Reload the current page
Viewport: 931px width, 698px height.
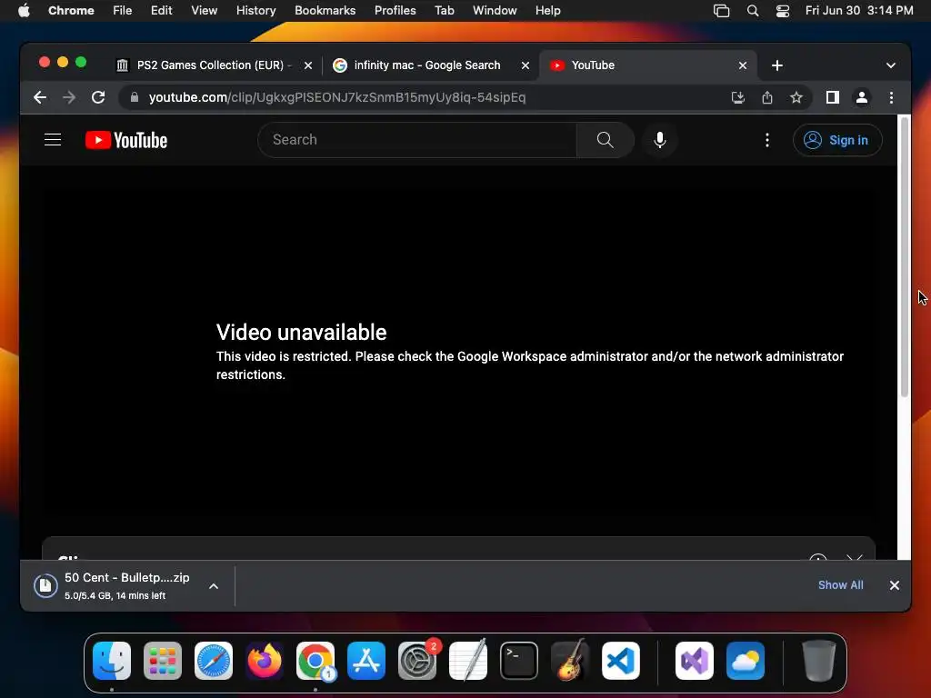pyautogui.click(x=98, y=97)
